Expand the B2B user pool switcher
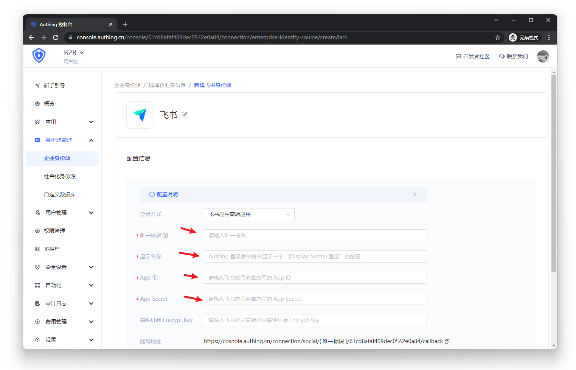This screenshot has height=370, width=576. click(74, 53)
